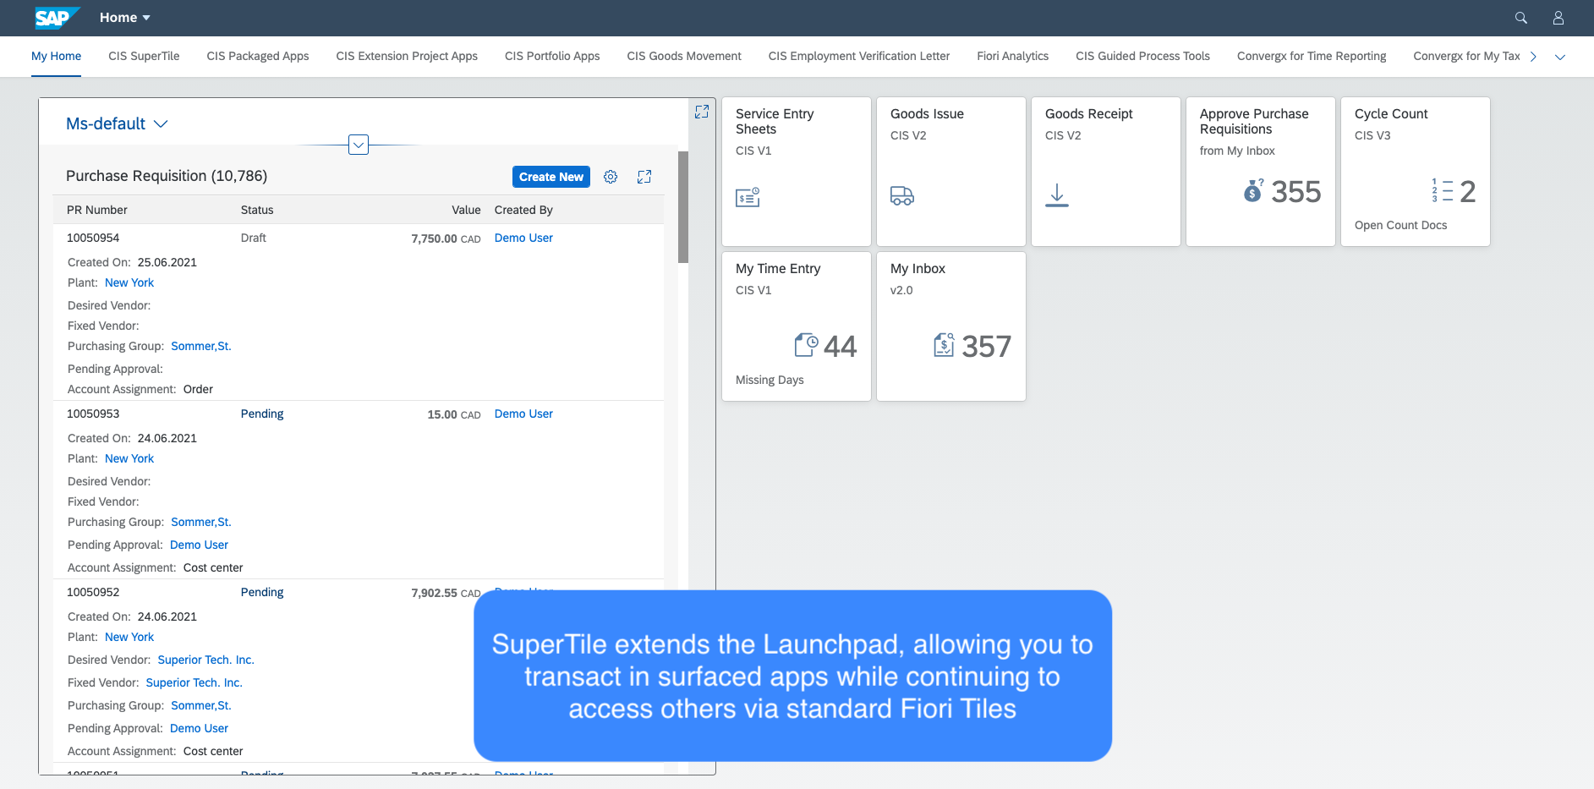Viewport: 1594px width, 789px height.
Task: Select the Goods Issue truck icon
Action: 902,195
